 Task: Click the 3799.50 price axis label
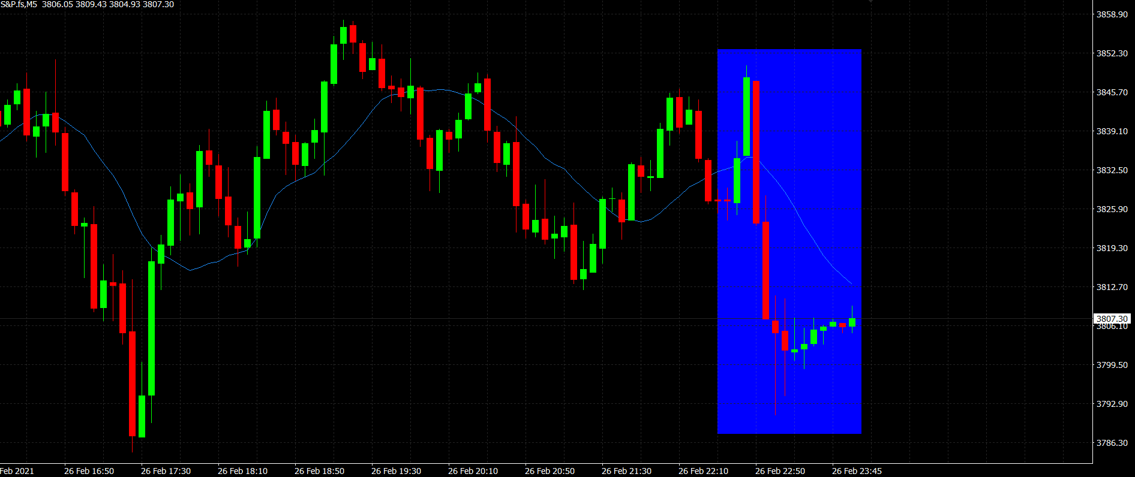(x=1112, y=365)
